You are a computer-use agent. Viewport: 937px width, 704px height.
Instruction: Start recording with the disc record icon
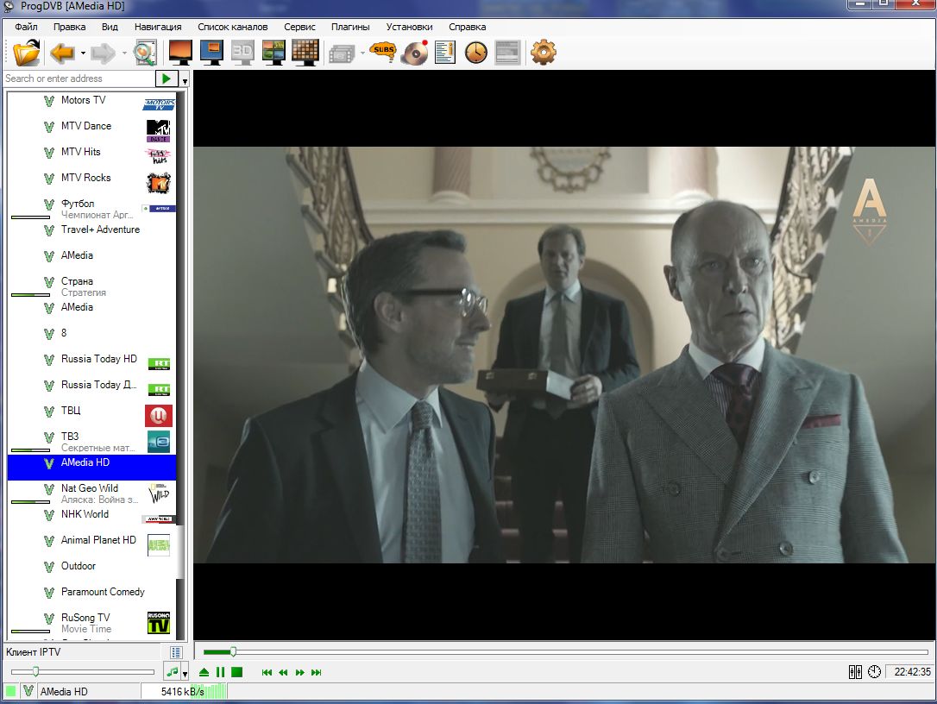point(415,53)
